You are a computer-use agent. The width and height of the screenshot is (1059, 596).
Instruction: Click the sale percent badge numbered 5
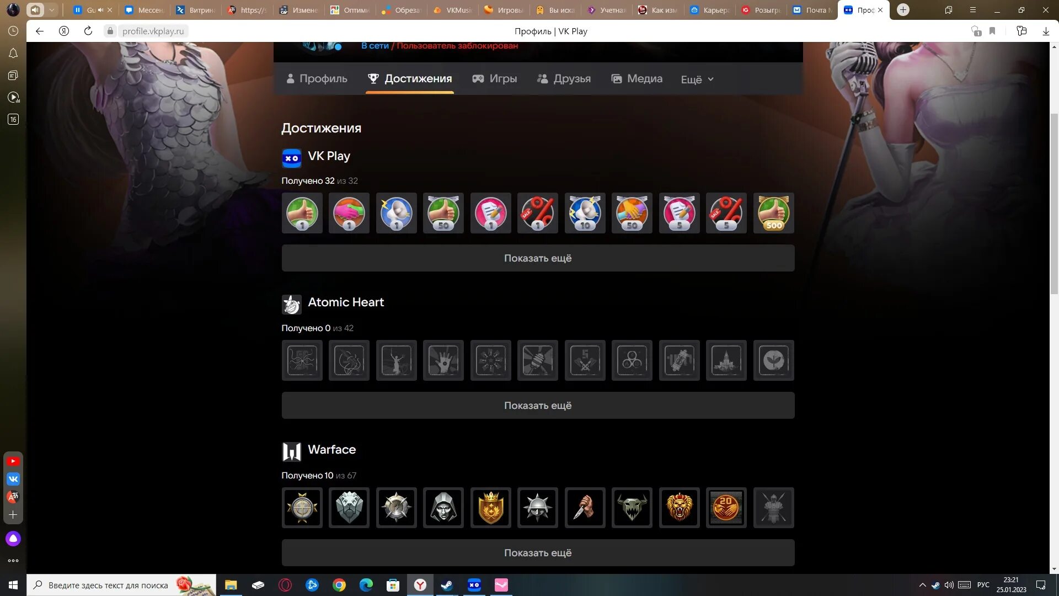pos(726,213)
